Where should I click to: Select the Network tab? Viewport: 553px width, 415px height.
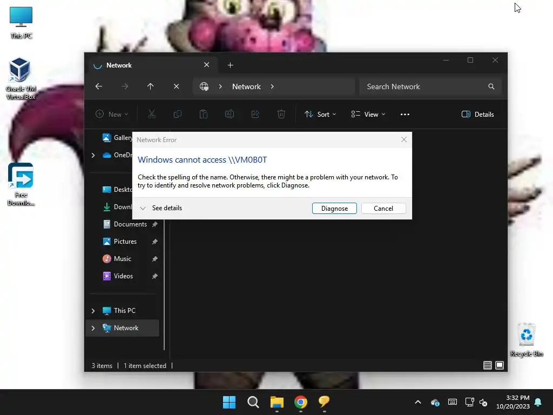click(152, 65)
